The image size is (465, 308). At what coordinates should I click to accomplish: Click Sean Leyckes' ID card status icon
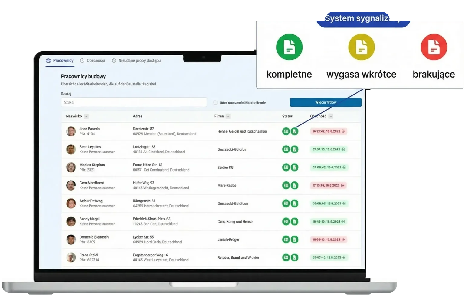coord(286,149)
